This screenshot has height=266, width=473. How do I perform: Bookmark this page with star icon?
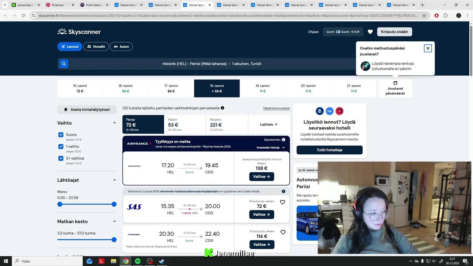(424, 16)
